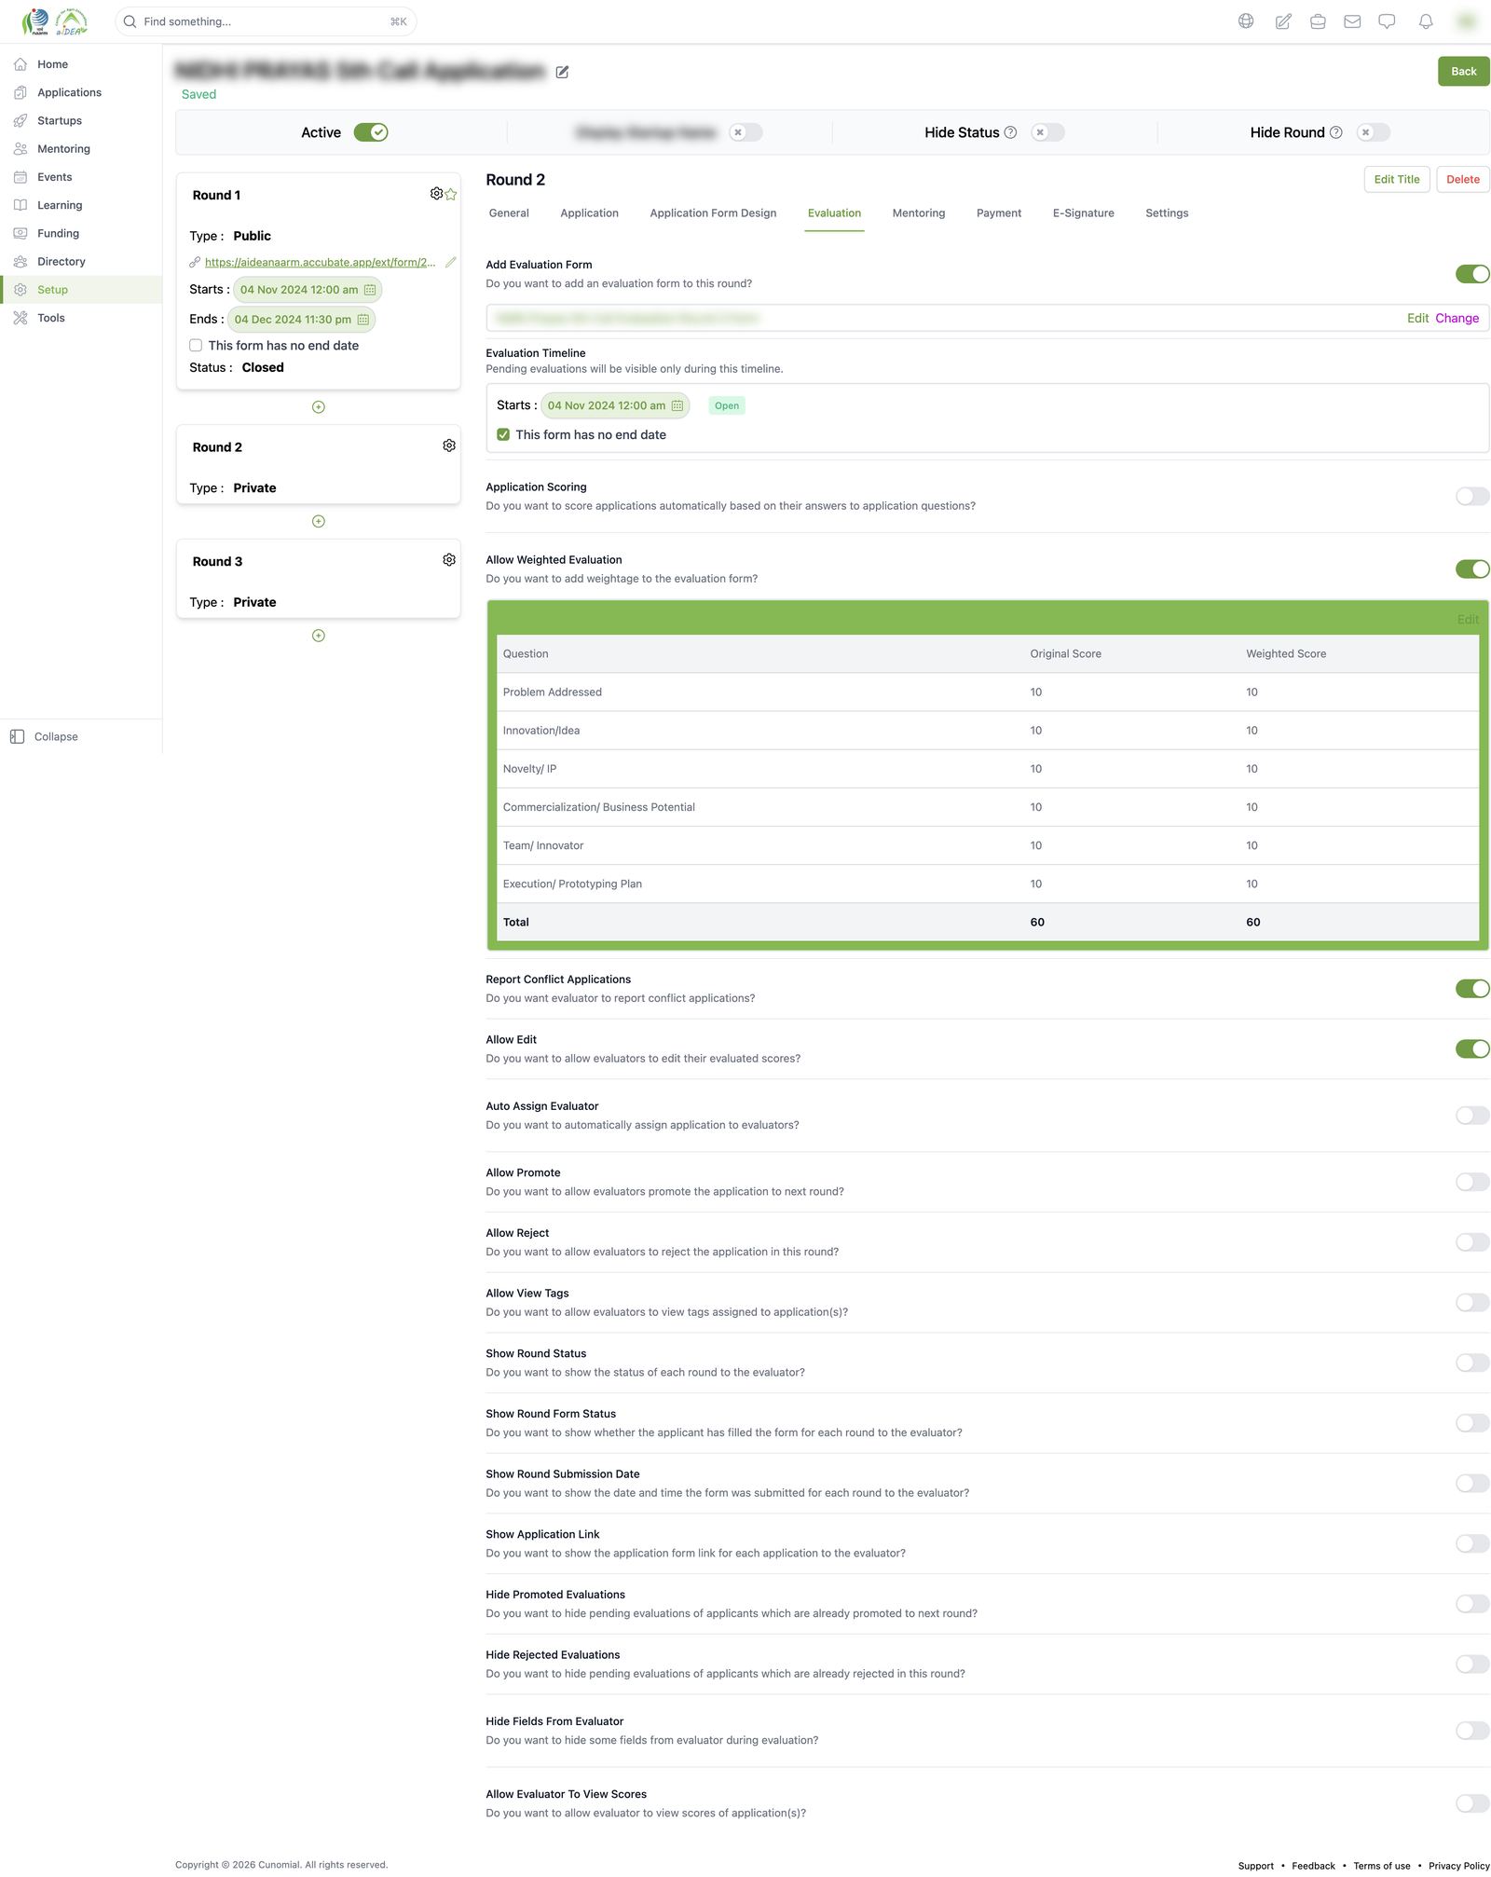Check Round 1 no end date checkbox
Screen dimensions: 1491x1877
click(196, 345)
